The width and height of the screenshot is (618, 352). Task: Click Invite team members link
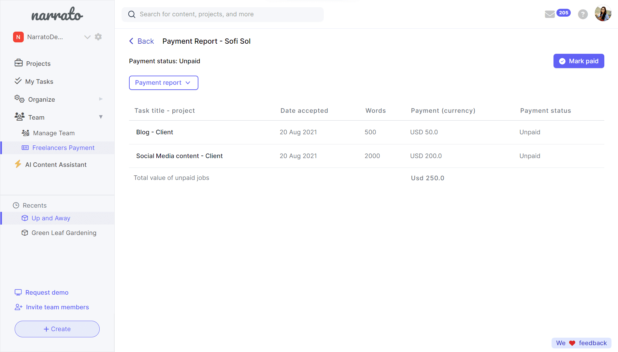57,307
